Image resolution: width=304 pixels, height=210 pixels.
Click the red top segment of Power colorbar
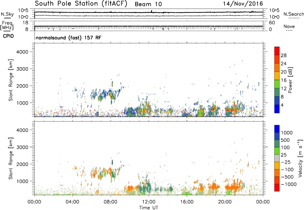277,51
